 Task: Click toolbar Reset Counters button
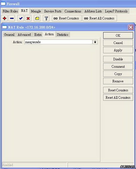[x=67, y=18]
